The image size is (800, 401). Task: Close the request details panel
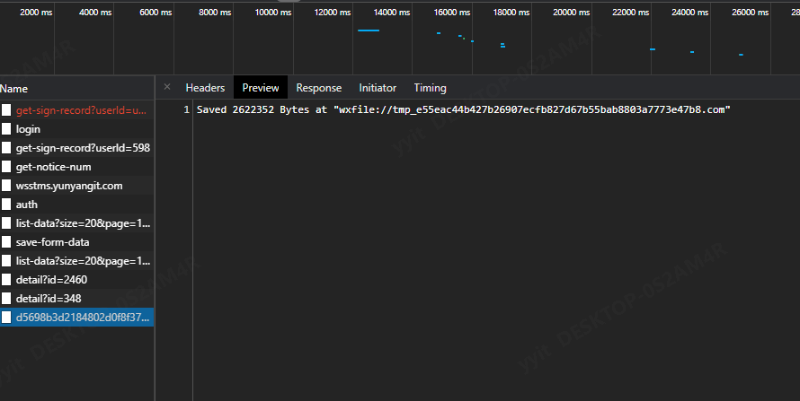(x=167, y=87)
